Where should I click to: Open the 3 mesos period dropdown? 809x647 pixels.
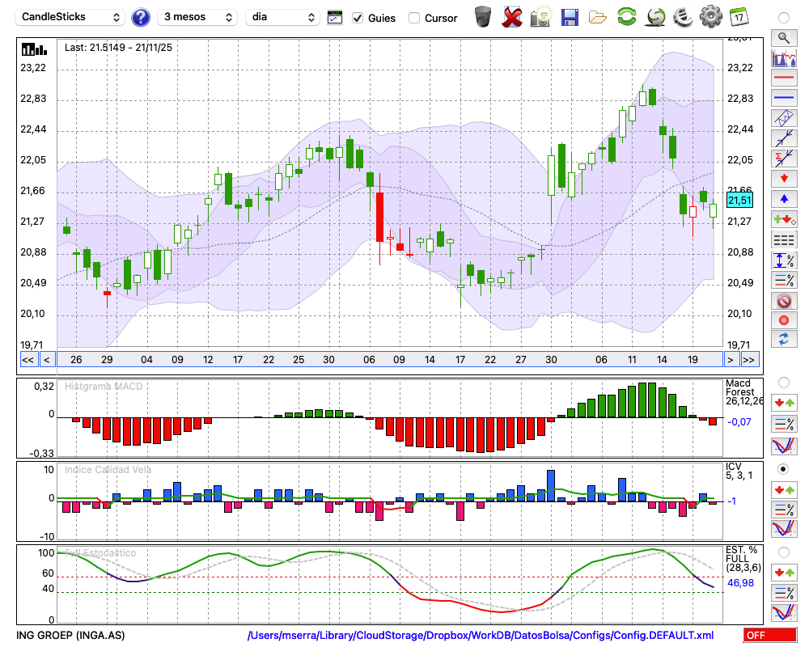coord(197,17)
